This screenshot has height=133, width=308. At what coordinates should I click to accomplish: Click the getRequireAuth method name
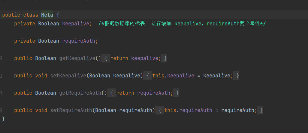[80, 93]
